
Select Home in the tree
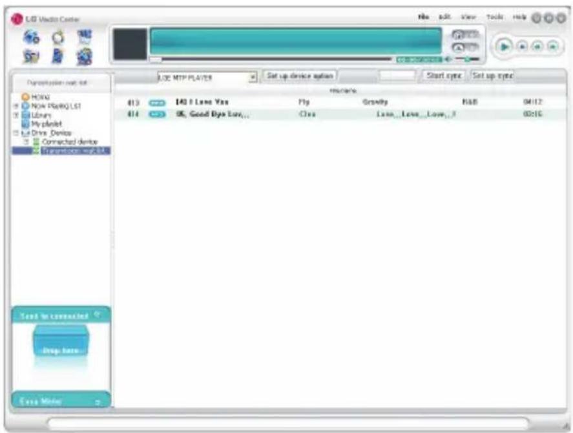click(x=40, y=97)
